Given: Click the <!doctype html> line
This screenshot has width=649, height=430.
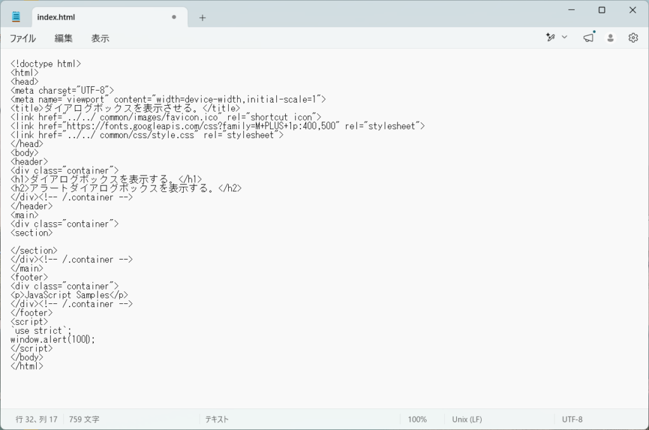Looking at the screenshot, I should pyautogui.click(x=46, y=64).
